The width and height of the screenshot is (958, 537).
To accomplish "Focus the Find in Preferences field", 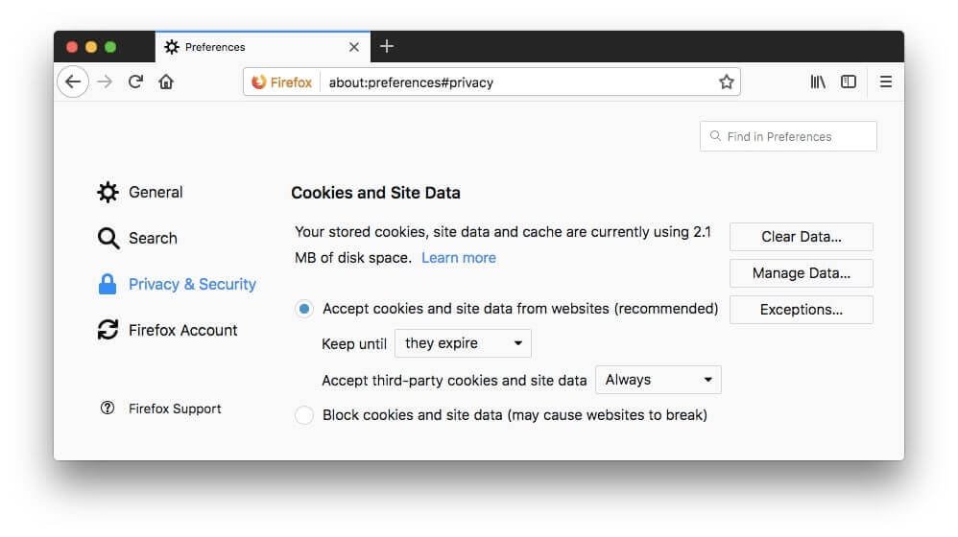I will point(788,136).
